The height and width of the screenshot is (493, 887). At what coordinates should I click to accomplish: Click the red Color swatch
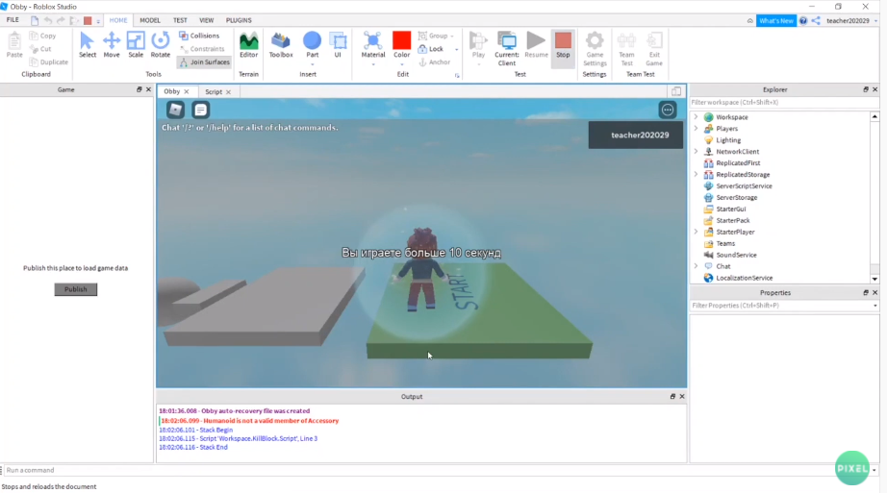[401, 40]
